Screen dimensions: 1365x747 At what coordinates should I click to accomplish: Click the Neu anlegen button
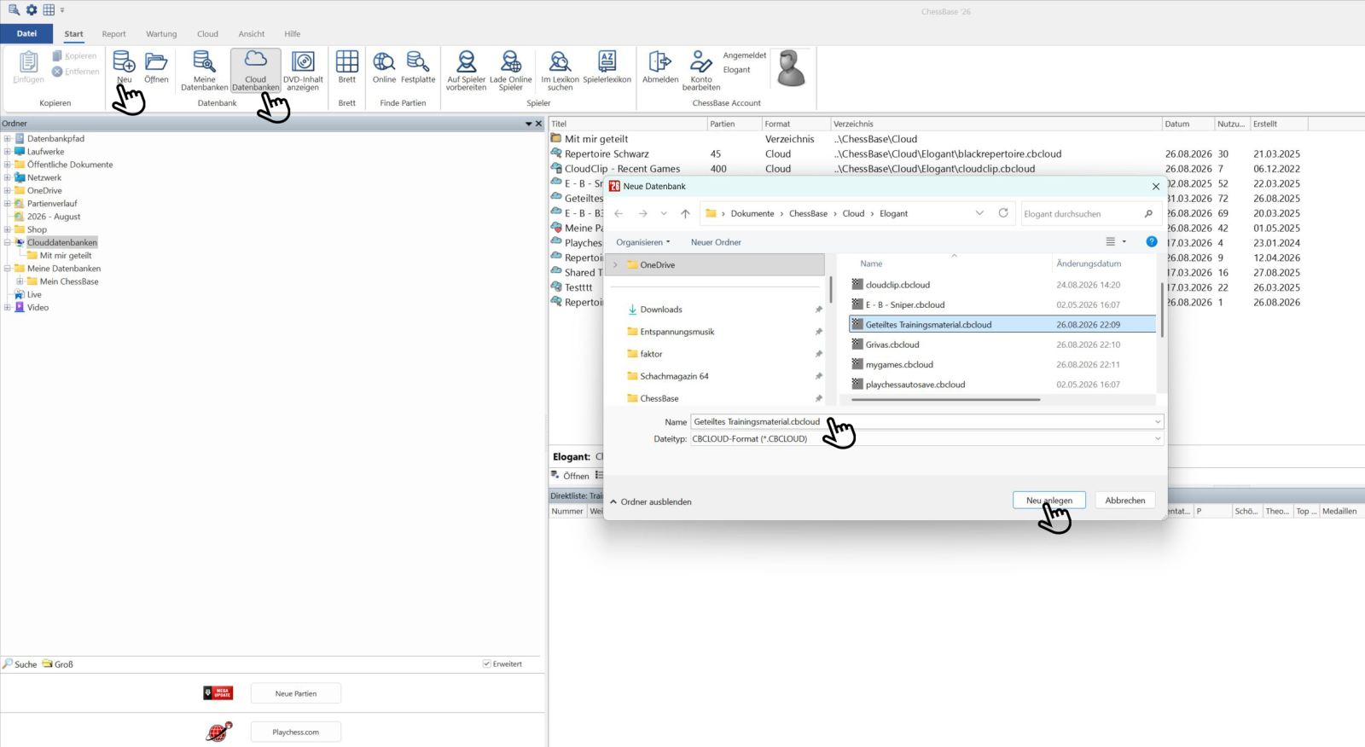[1049, 501]
